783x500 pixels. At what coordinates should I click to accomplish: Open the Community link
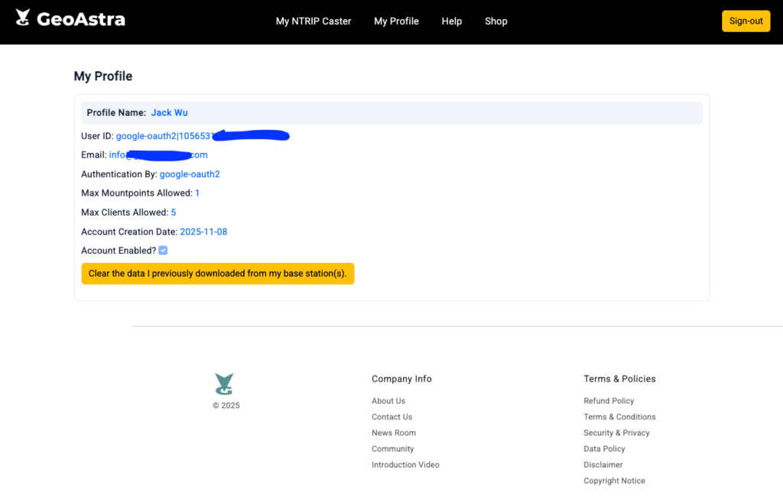392,449
